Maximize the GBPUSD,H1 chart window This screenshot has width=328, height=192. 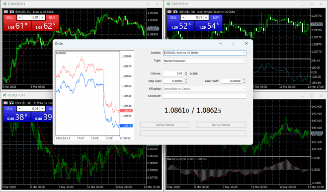coord(312,4)
